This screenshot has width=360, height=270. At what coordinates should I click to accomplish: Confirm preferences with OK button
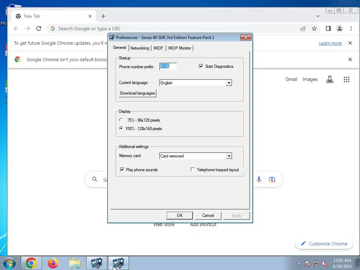click(x=180, y=216)
